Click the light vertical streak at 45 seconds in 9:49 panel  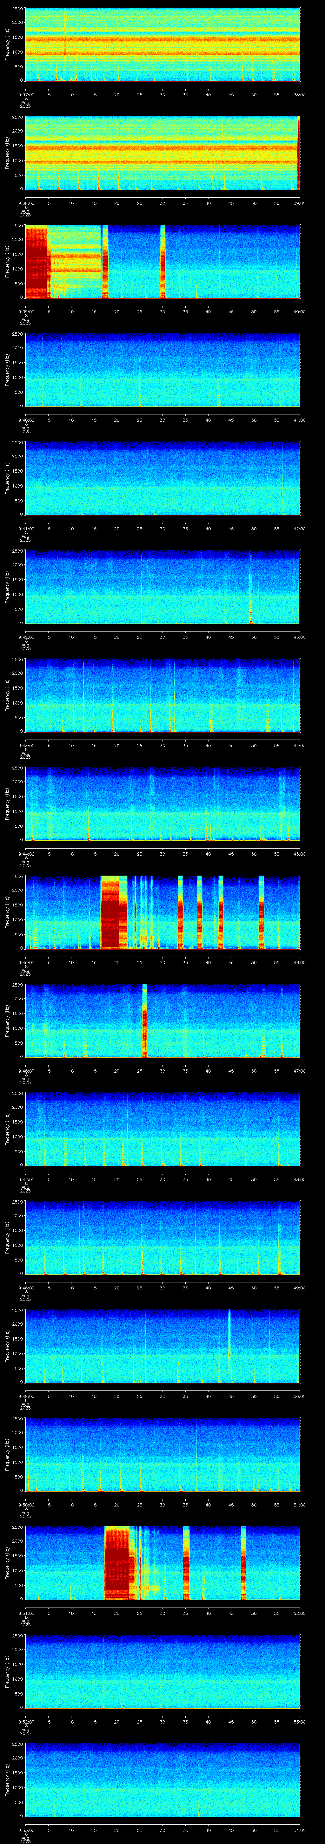pos(229,1335)
